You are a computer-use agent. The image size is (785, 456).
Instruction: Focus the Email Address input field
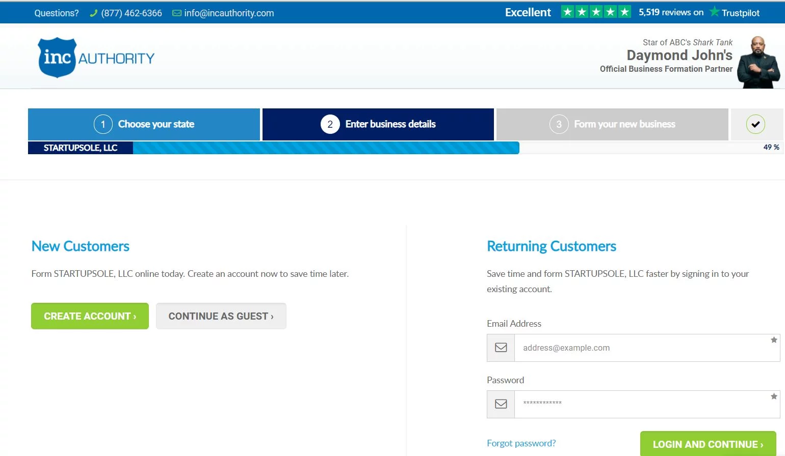[x=647, y=348]
